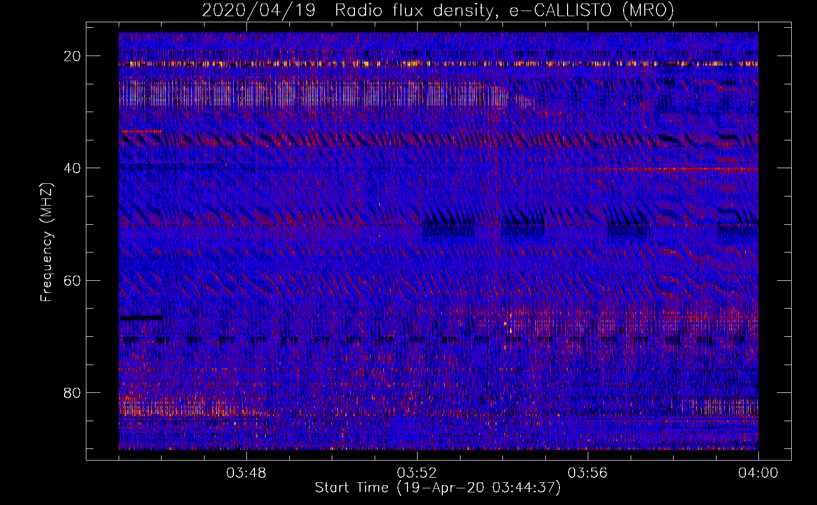The width and height of the screenshot is (817, 505).
Task: Click the frequency tick label 60
Action: (x=72, y=280)
